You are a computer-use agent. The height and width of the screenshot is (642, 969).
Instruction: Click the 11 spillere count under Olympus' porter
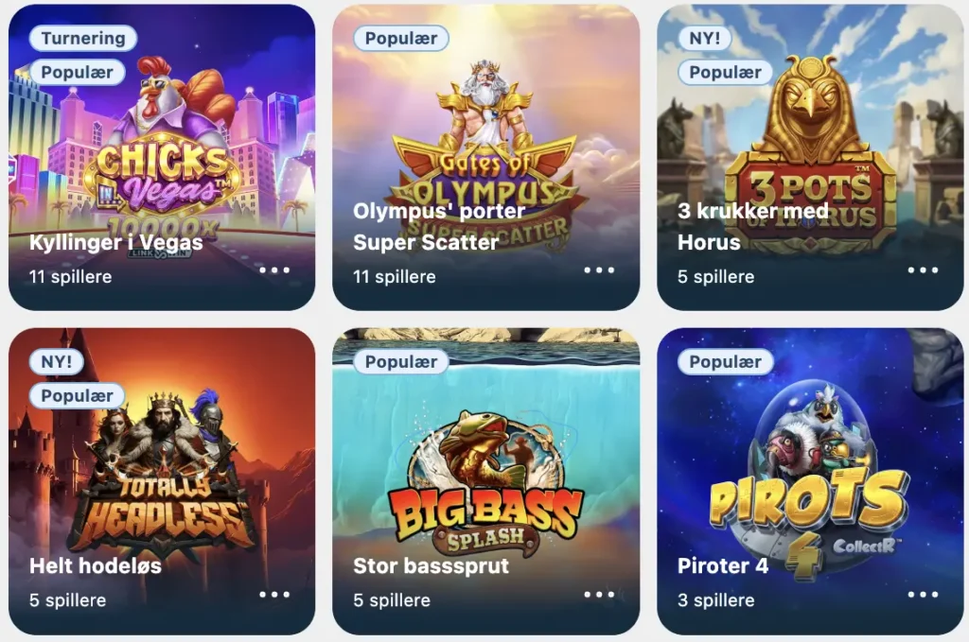[x=395, y=276]
